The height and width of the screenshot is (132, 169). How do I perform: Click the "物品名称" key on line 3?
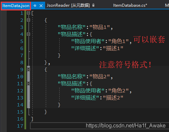72,27
